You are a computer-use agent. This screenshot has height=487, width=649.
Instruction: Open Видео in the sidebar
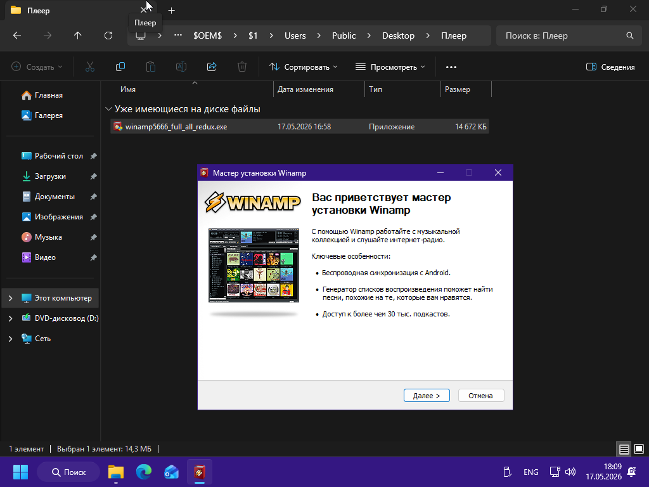tap(45, 257)
